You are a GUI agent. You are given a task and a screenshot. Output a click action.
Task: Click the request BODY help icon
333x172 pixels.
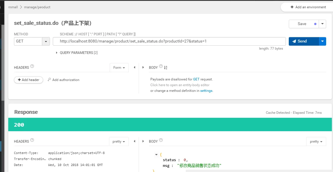point(161,66)
